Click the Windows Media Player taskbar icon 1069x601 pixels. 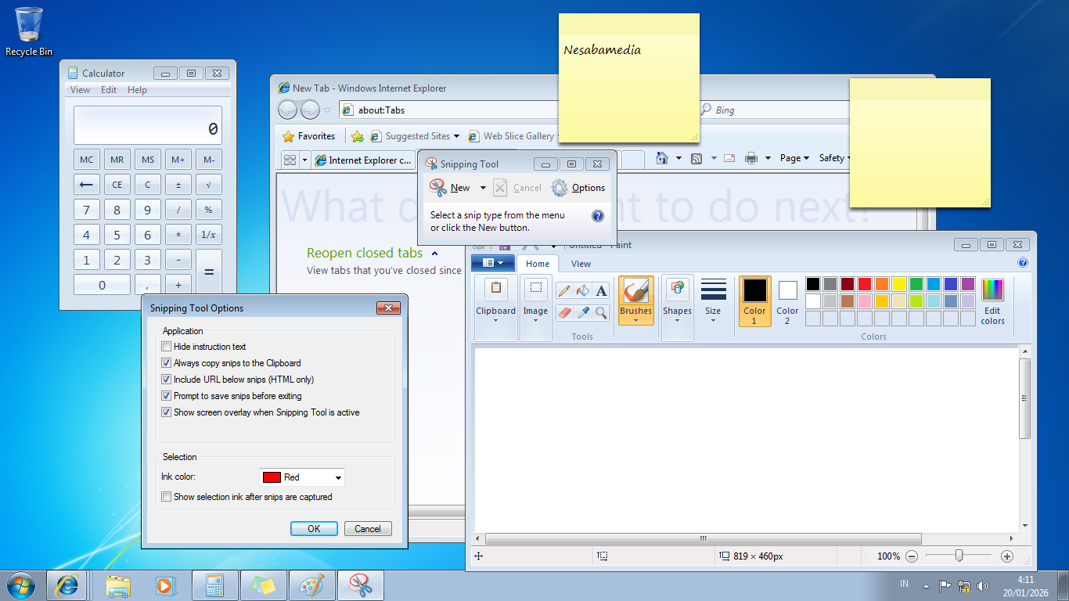(164, 585)
